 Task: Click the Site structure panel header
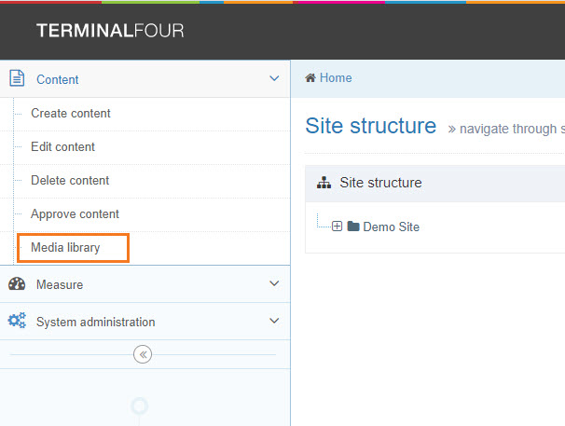[x=380, y=183]
